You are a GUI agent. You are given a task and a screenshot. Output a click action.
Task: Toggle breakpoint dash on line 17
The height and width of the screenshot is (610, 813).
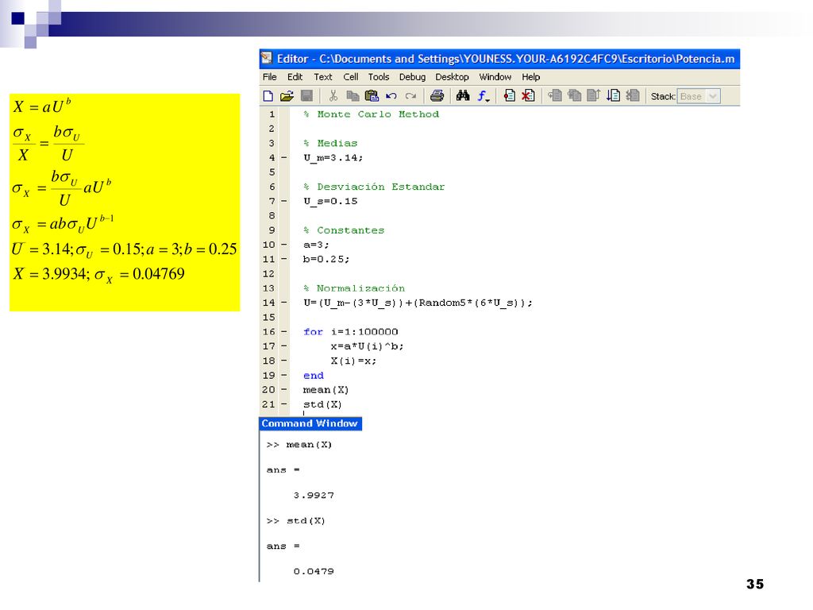coord(284,346)
